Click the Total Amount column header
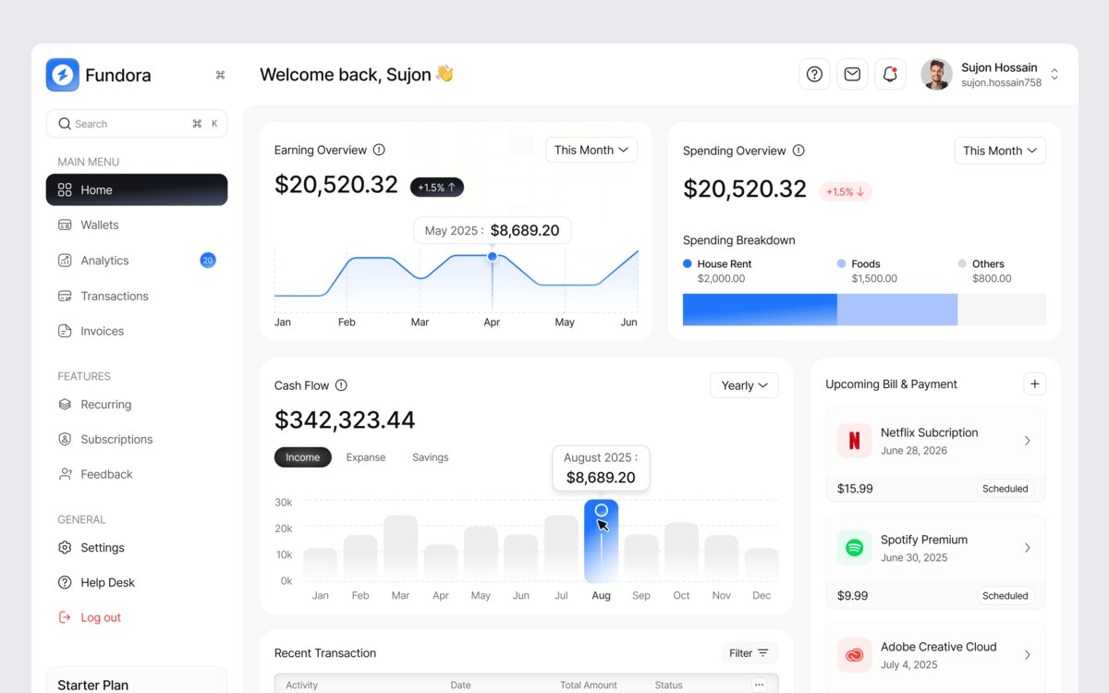 tap(589, 686)
